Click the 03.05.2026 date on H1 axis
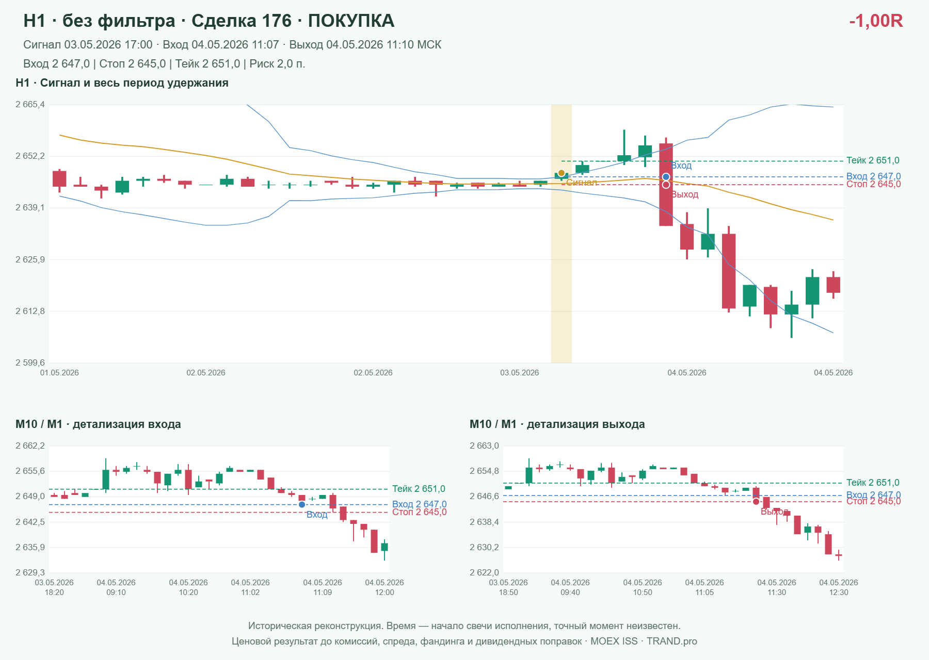This screenshot has width=929, height=660. (x=519, y=373)
